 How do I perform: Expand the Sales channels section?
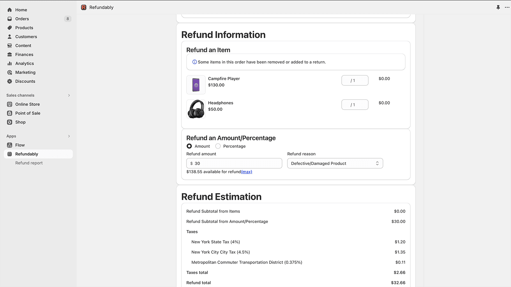[x=69, y=95]
